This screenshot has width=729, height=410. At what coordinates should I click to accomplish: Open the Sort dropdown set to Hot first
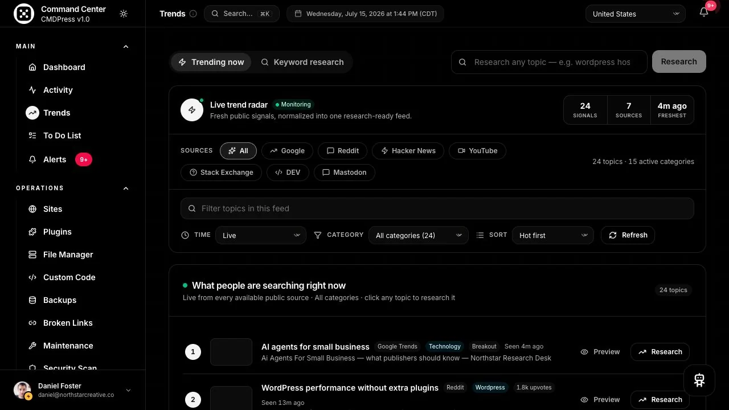tap(553, 235)
